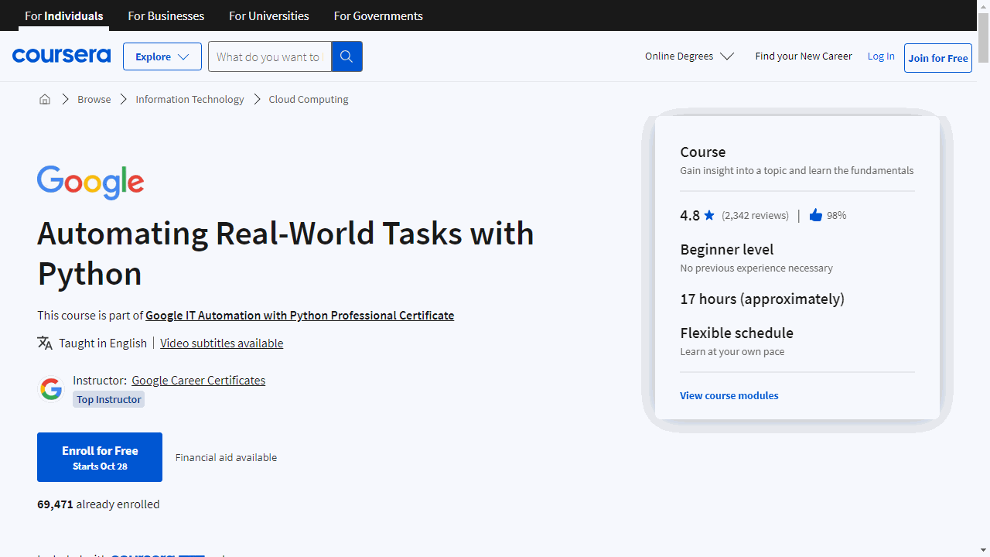990x557 pixels.
Task: Select the For Universities menu item
Action: [x=268, y=15]
